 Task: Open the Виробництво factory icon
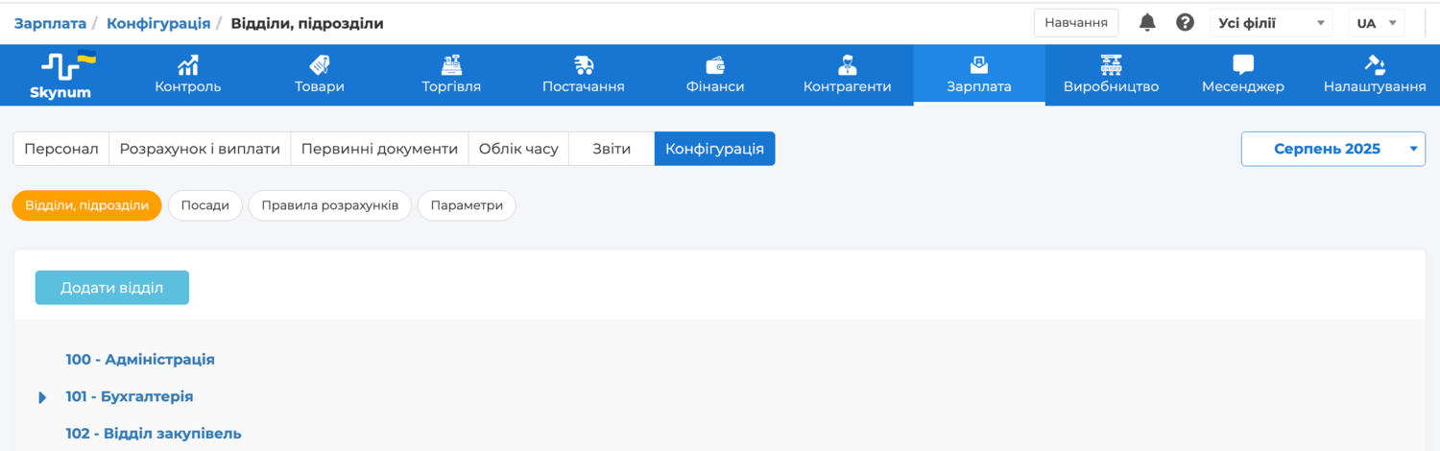tap(1111, 65)
